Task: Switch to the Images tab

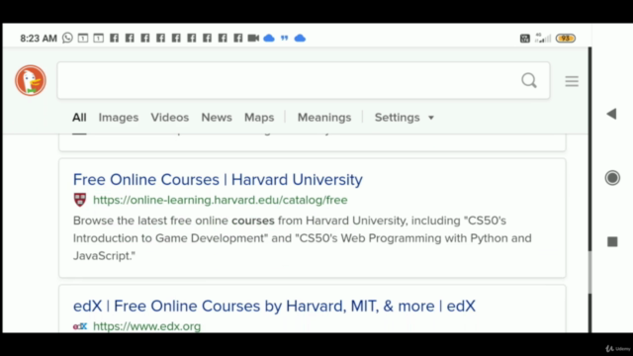Action: [119, 118]
